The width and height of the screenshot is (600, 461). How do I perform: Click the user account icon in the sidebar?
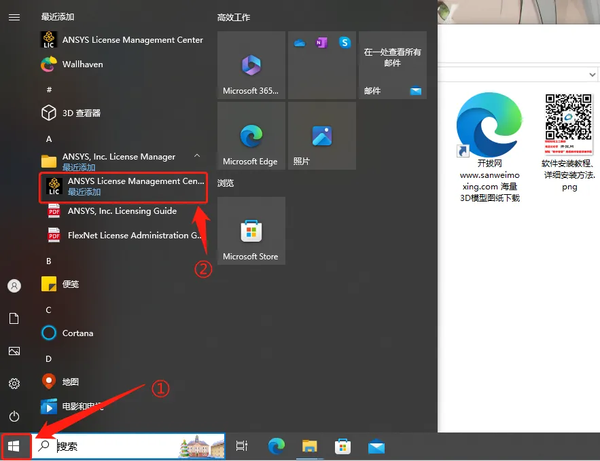tap(14, 286)
